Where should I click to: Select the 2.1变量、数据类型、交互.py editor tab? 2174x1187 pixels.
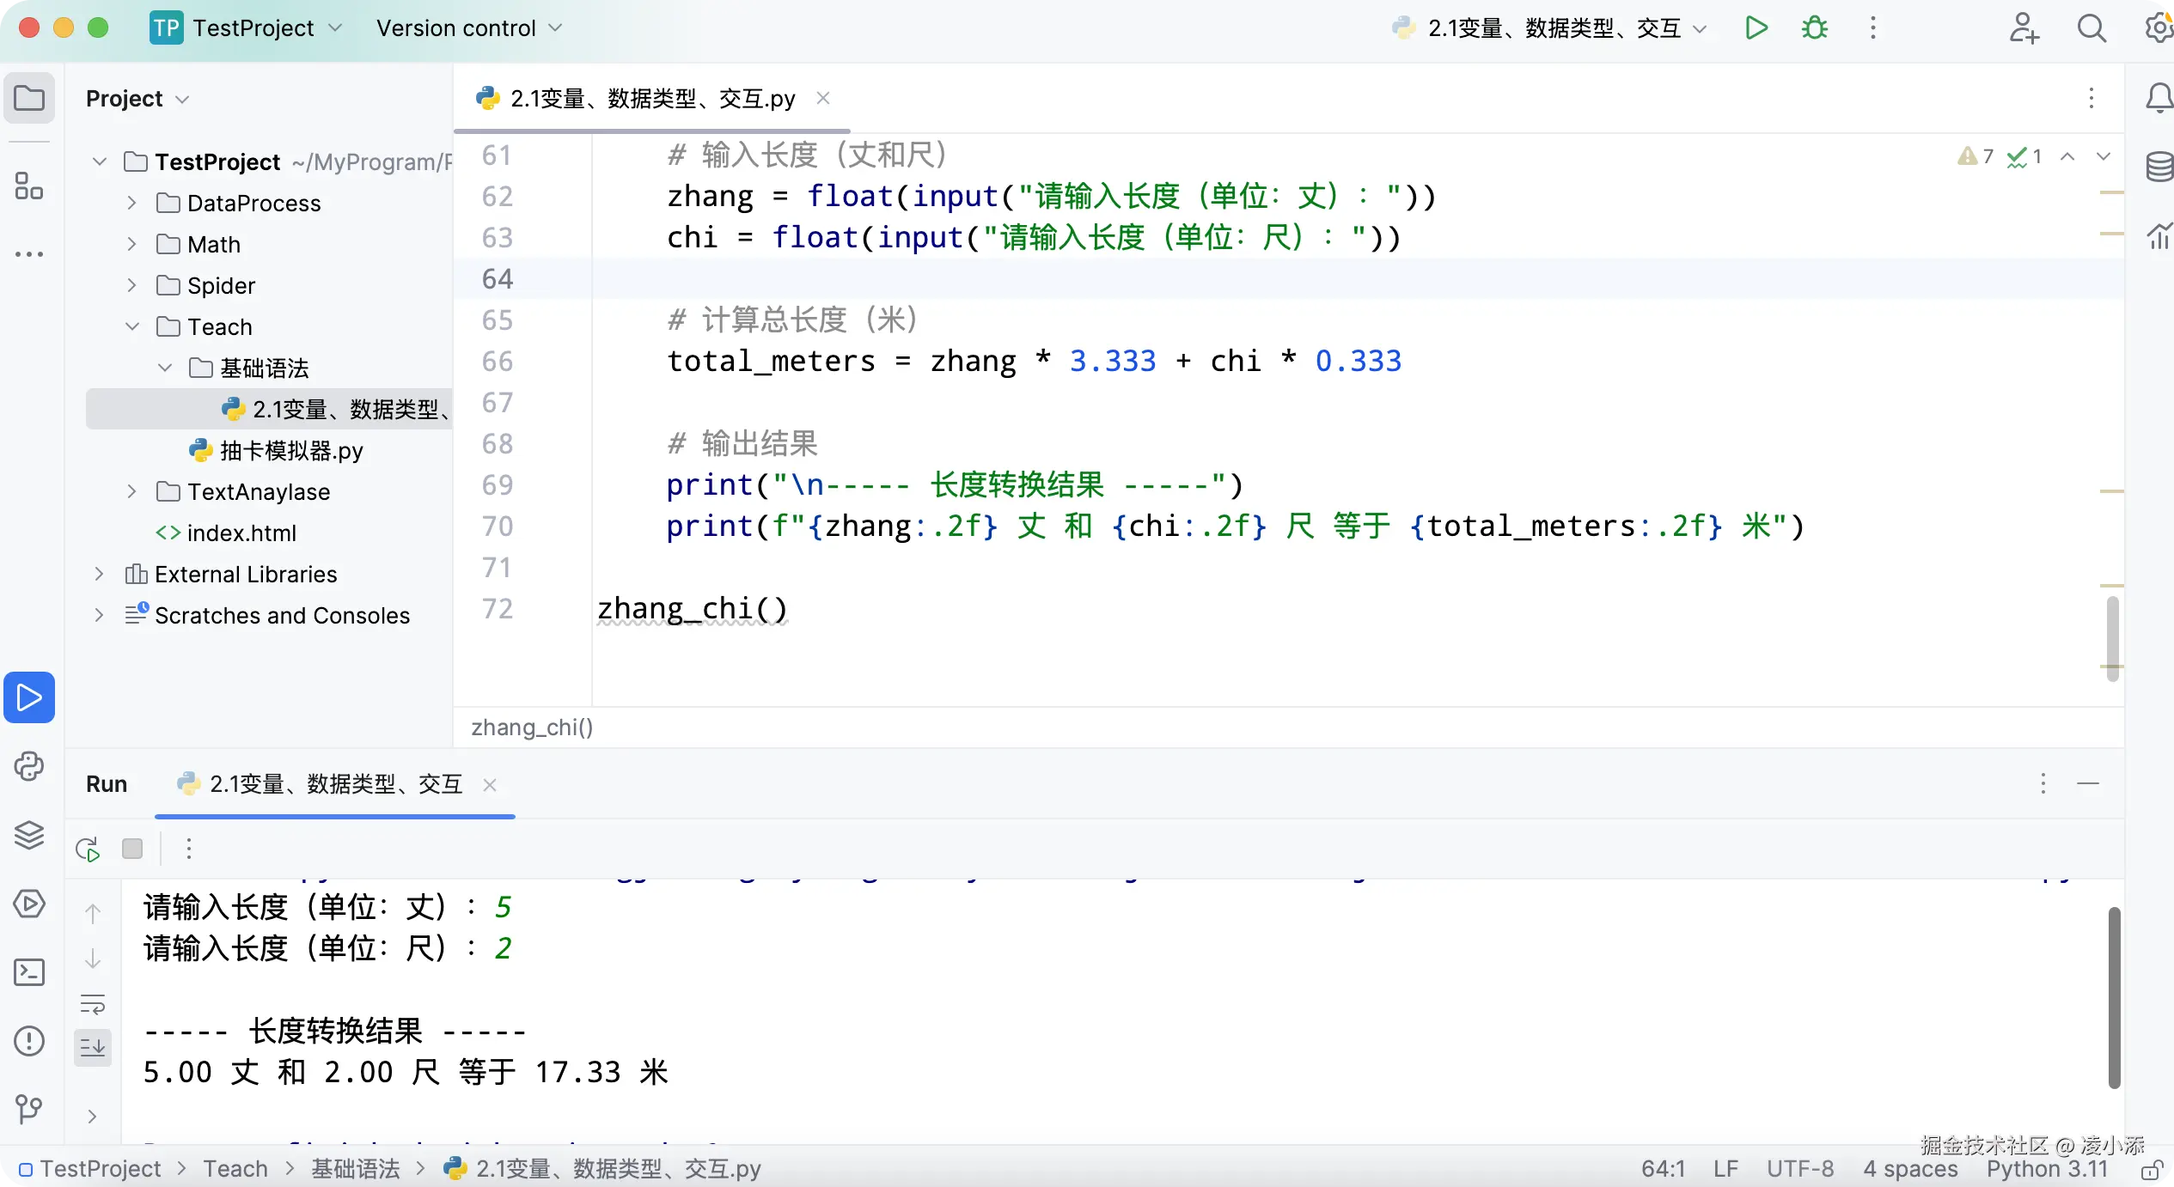tap(651, 99)
